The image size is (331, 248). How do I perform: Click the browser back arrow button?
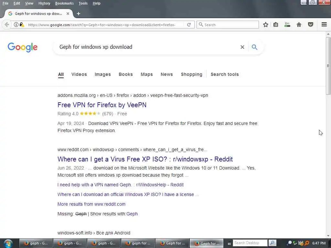click(x=7, y=25)
